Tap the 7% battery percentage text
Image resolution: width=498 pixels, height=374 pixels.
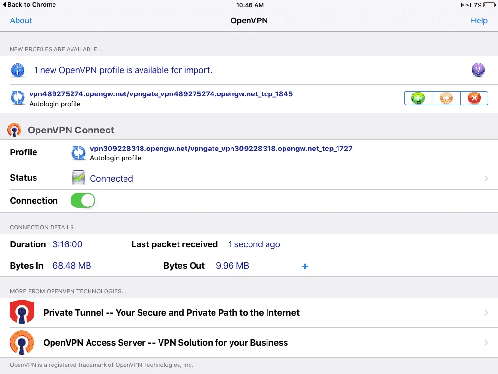coord(478,5)
